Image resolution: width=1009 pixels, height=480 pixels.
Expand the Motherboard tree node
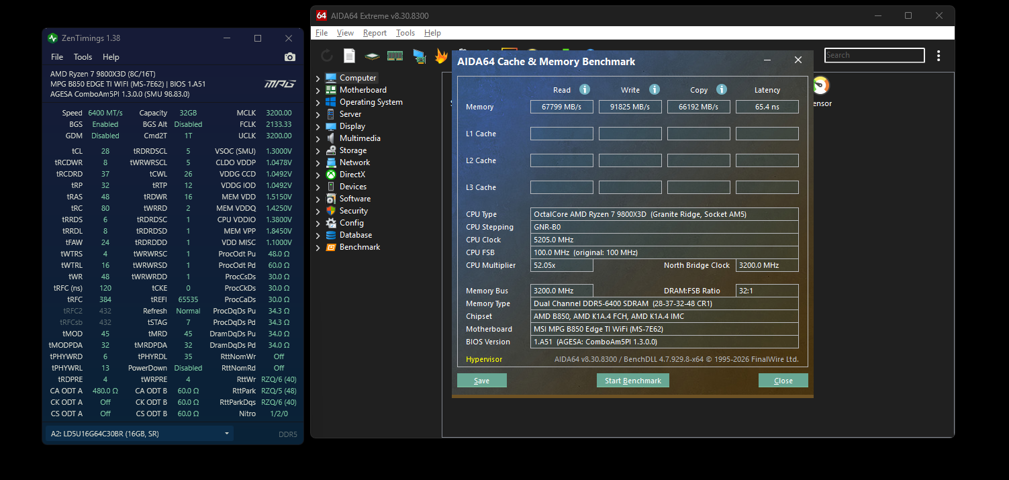[x=318, y=91]
